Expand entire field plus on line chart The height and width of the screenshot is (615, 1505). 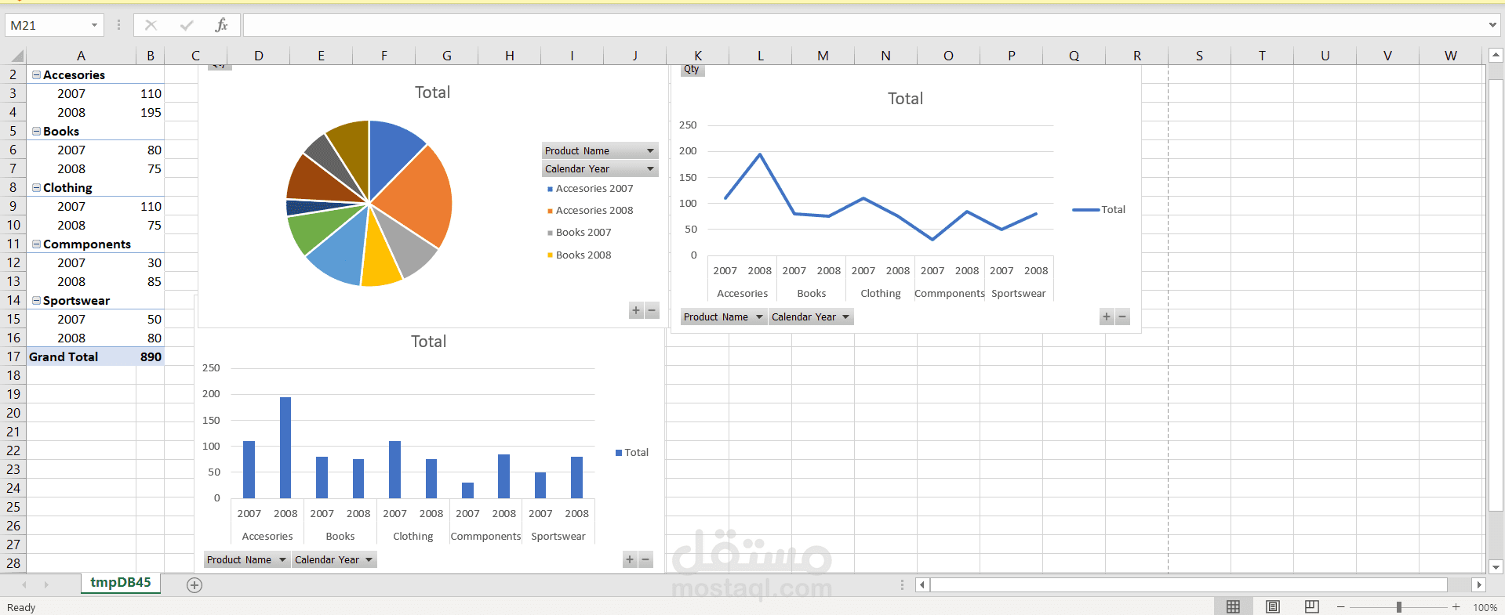1107,317
